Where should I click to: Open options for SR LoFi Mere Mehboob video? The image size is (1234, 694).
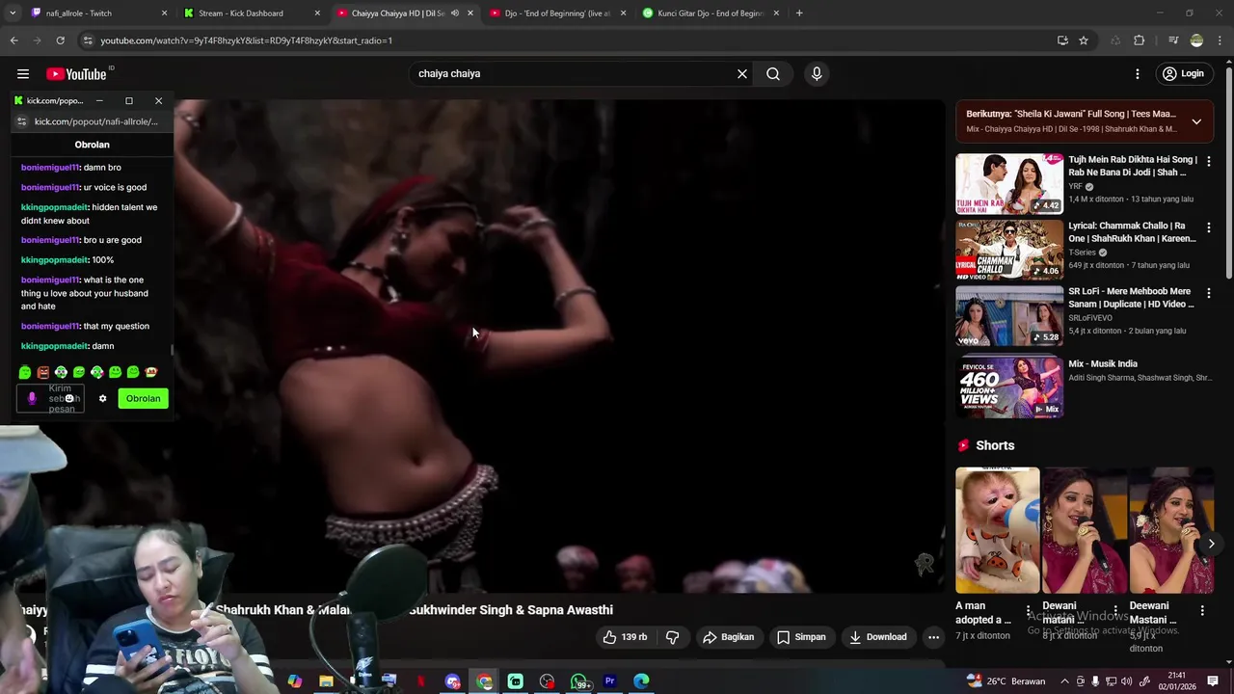[1209, 293]
